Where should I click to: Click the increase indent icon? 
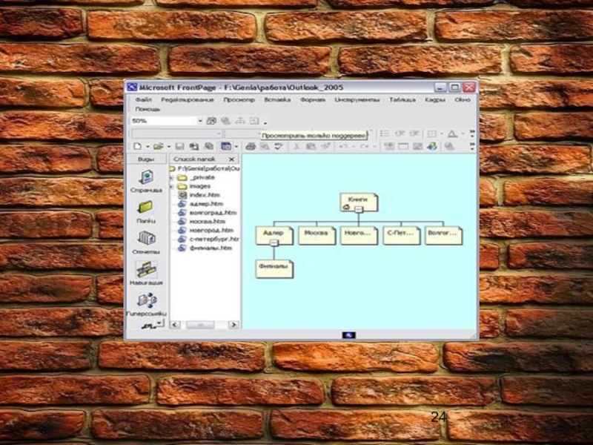click(x=414, y=133)
